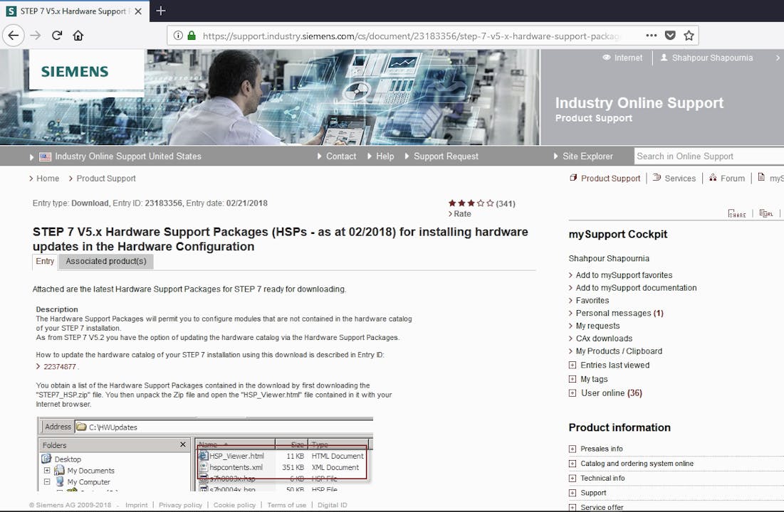This screenshot has height=512, width=784.
Task: Click the browser back arrow
Action: pyautogui.click(x=14, y=36)
